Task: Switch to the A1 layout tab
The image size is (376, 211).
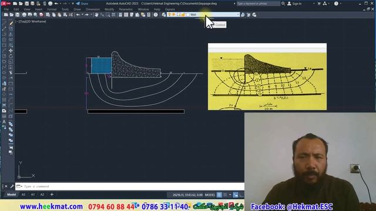Action: tap(33, 195)
